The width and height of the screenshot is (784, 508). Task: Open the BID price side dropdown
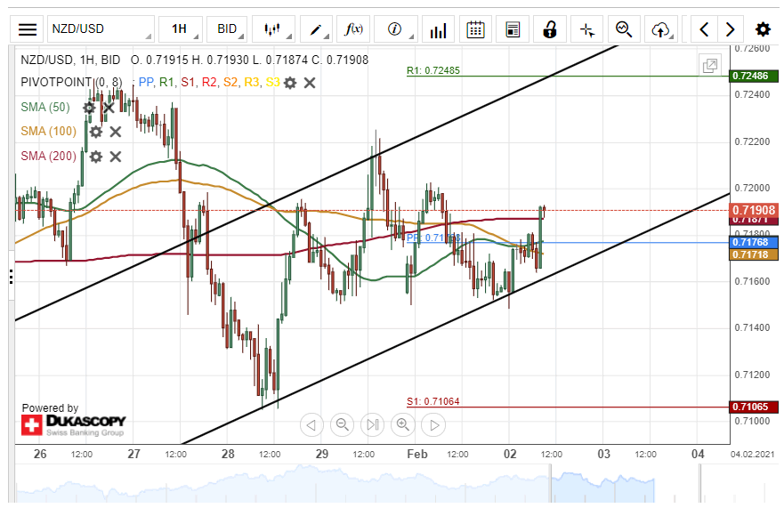[x=227, y=29]
